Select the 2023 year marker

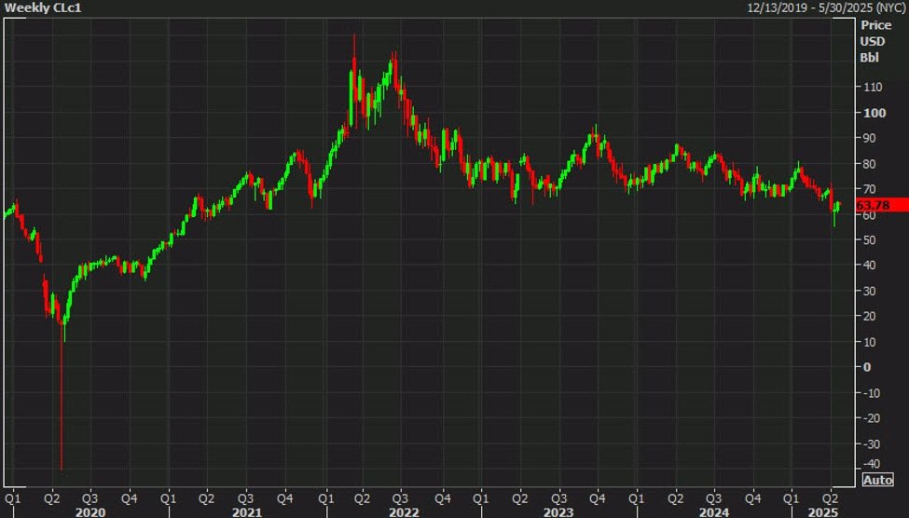558,511
